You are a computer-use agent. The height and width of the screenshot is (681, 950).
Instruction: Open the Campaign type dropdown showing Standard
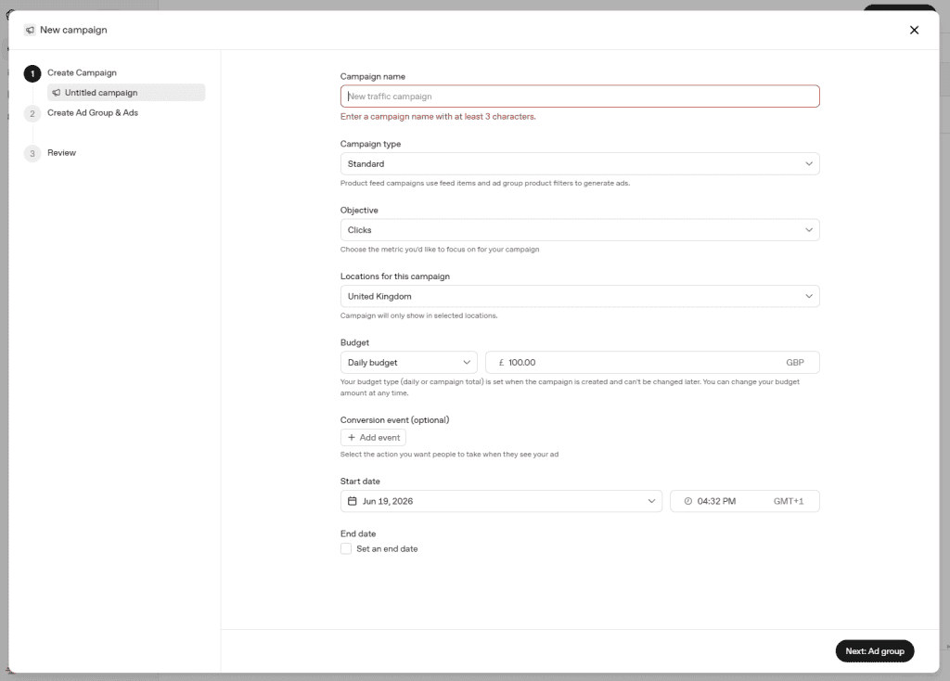pos(580,163)
